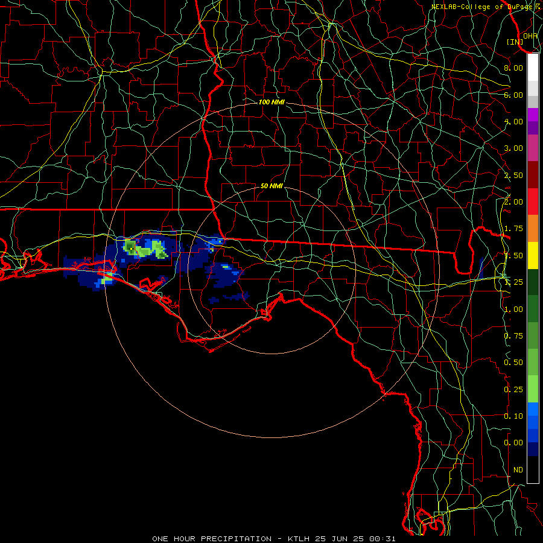Pick the yellow legend swatch near 1.50

[x=533, y=255]
